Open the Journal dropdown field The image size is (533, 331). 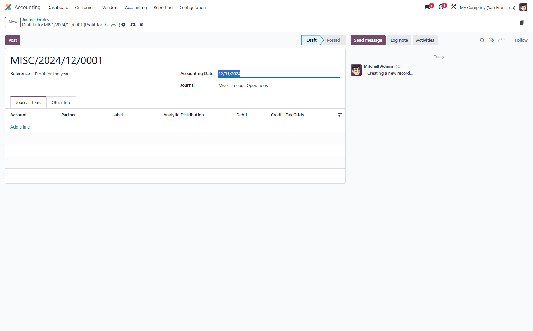coord(279,86)
